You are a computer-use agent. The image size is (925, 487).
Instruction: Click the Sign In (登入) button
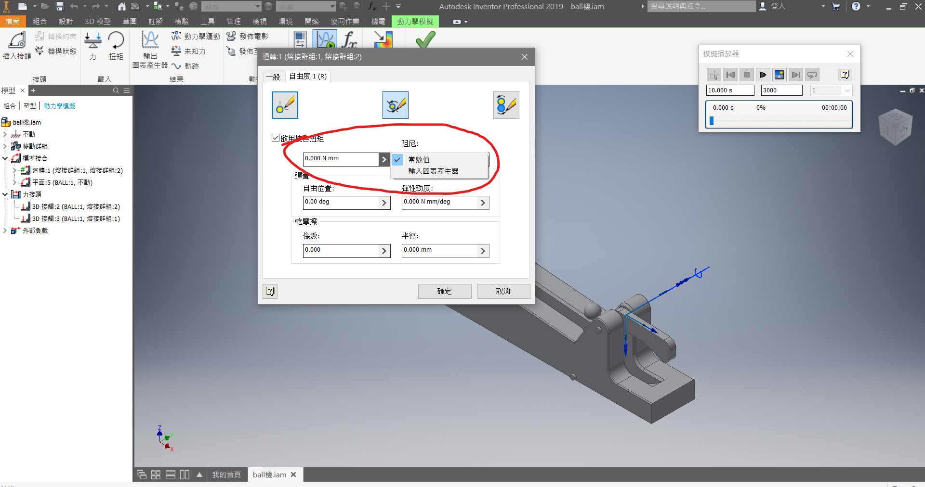tap(772, 6)
